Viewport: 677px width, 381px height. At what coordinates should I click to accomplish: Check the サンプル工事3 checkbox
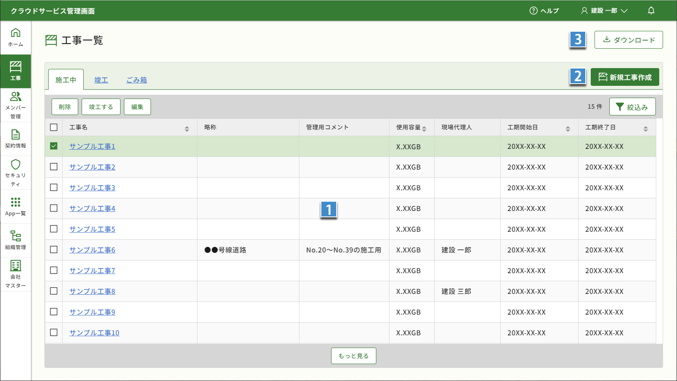pos(54,187)
